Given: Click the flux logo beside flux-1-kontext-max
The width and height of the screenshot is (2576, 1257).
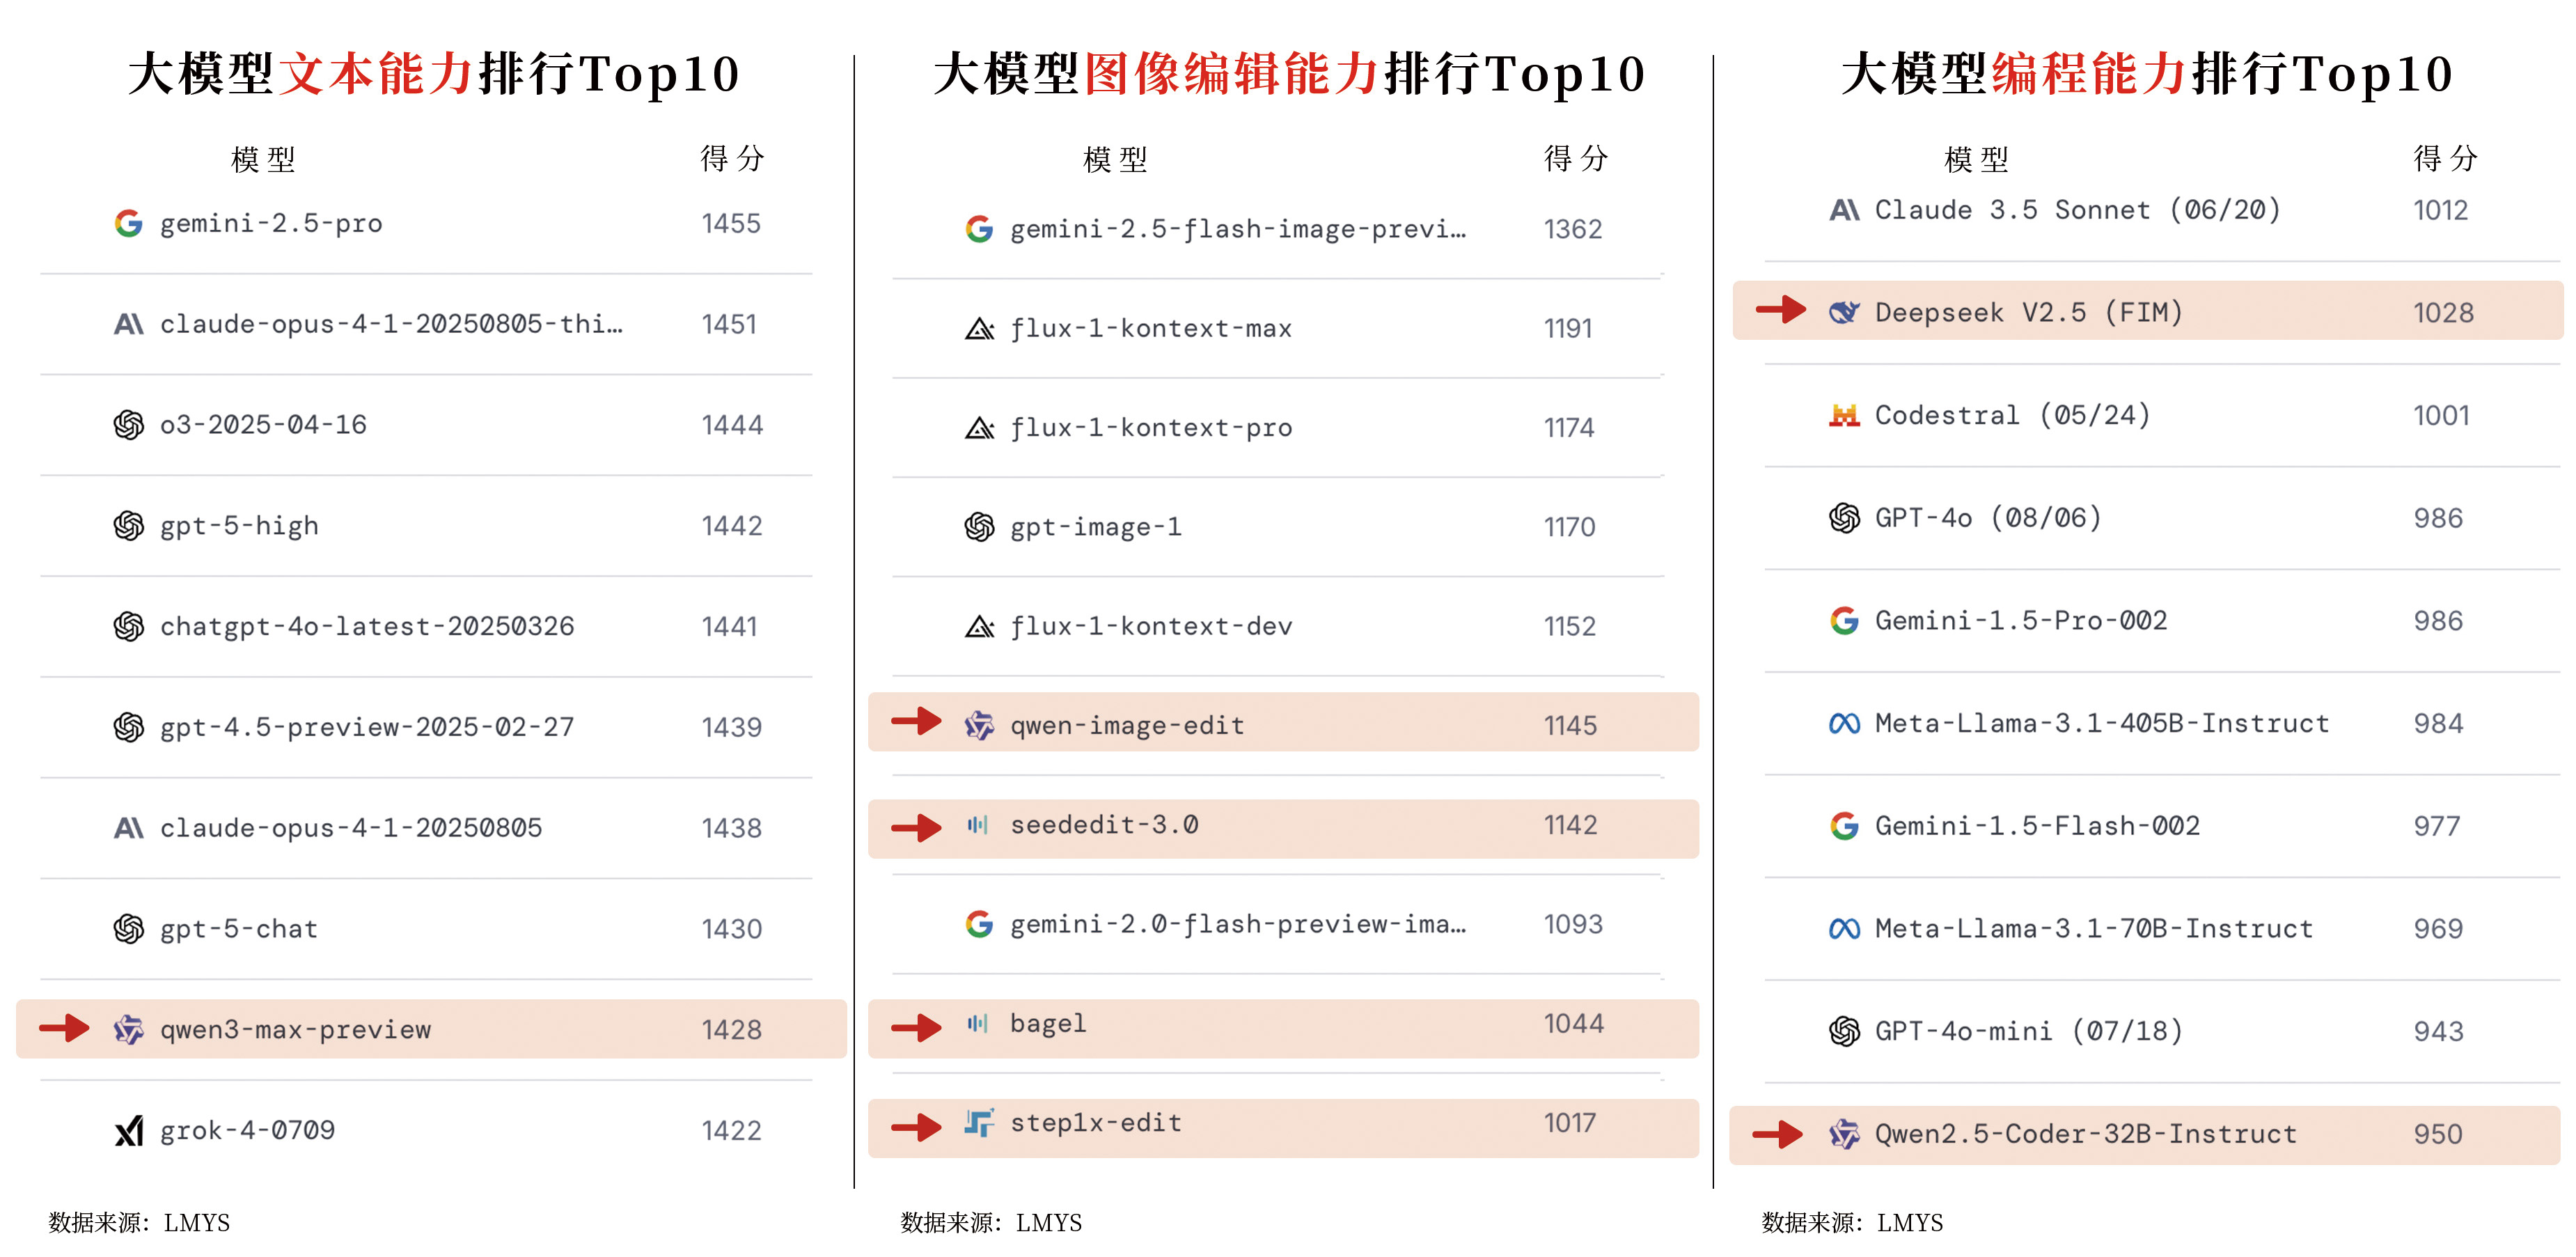Looking at the screenshot, I should click(979, 329).
